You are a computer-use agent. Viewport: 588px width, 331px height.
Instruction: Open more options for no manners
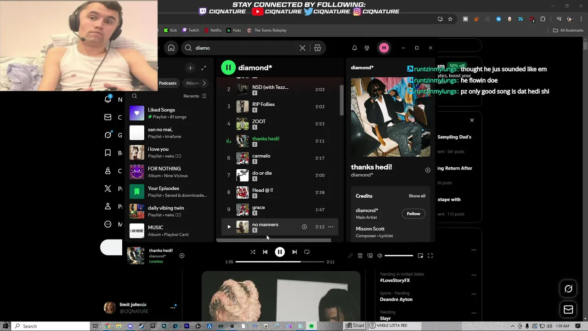pos(330,227)
